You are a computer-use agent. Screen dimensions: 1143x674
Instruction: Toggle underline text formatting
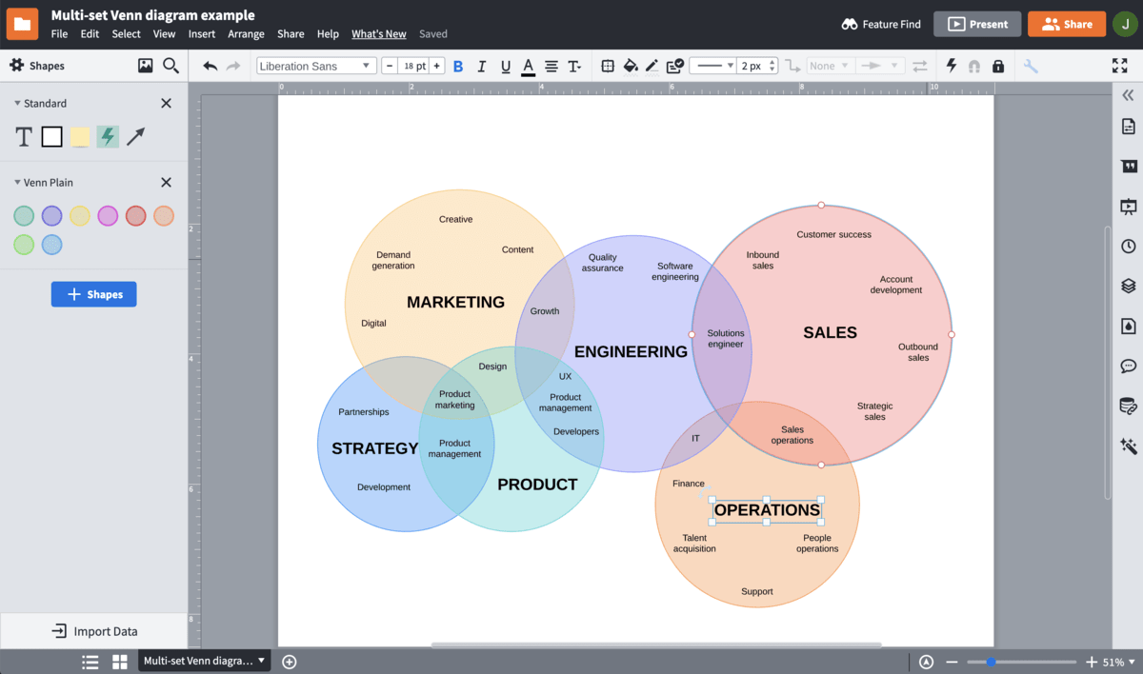(505, 66)
